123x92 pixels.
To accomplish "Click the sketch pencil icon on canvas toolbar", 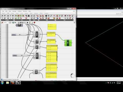I will pos(2,22).
